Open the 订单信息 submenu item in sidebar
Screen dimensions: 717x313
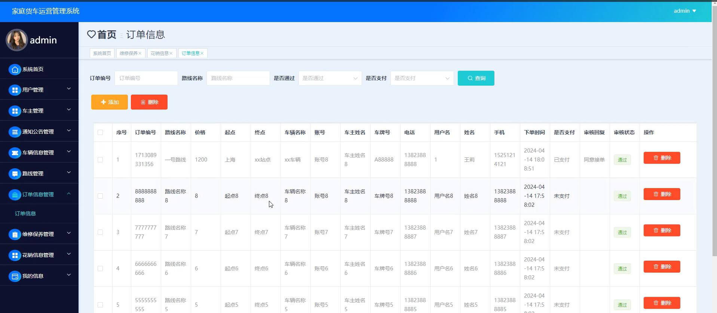[25, 214]
